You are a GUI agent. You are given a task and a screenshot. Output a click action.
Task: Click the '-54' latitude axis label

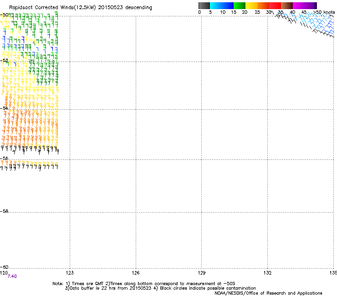click(x=4, y=108)
